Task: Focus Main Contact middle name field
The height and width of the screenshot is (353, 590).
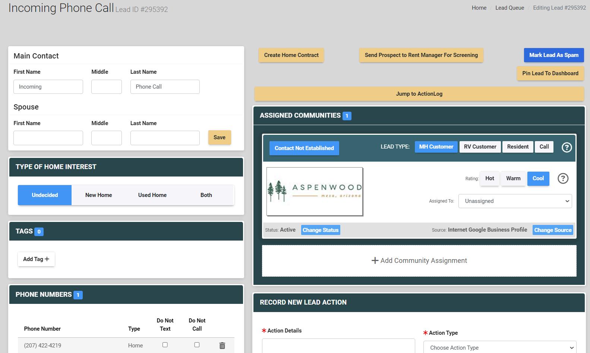Action: pos(107,87)
